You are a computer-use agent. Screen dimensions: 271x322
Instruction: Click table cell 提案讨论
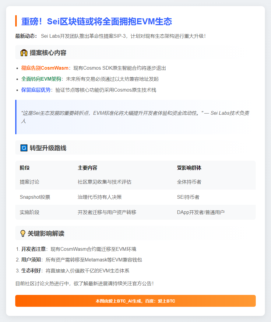(29, 182)
